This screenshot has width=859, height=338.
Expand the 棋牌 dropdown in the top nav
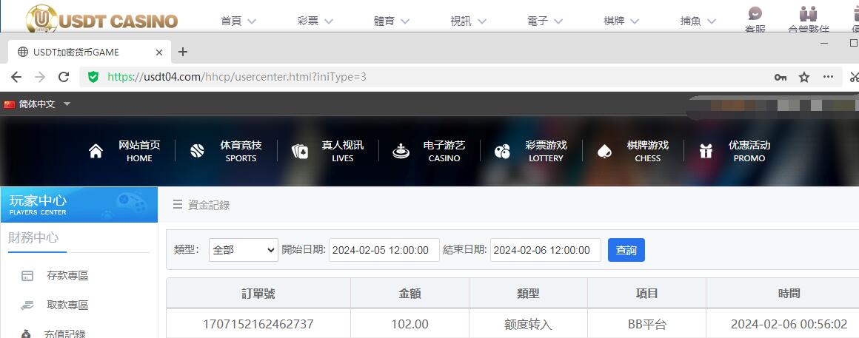pyautogui.click(x=622, y=21)
